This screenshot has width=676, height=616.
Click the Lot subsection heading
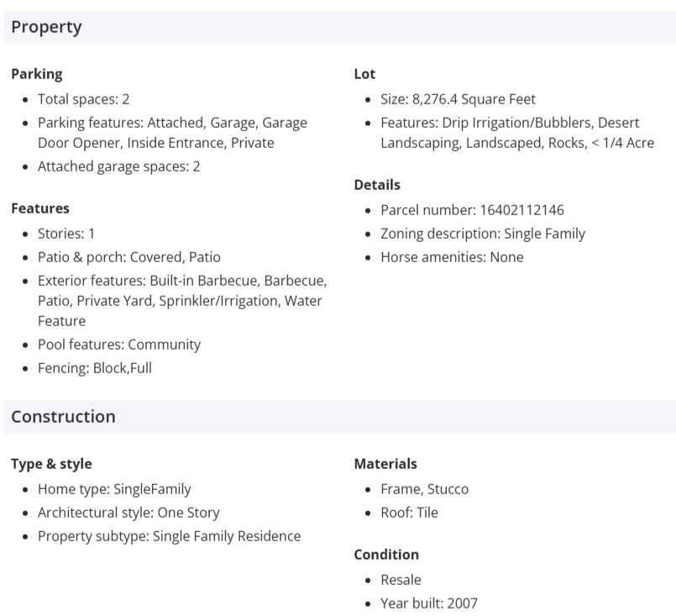[364, 74]
